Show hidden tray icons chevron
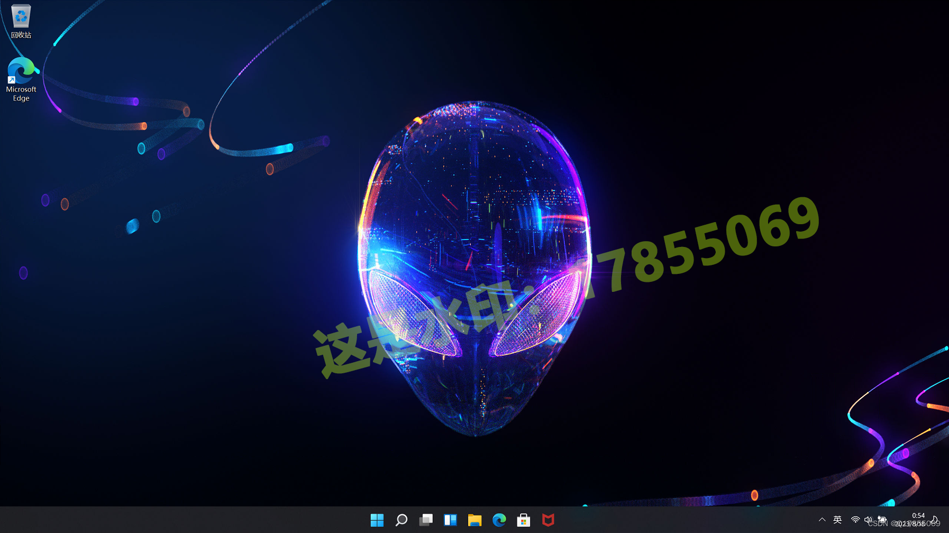The width and height of the screenshot is (949, 533). pyautogui.click(x=822, y=520)
